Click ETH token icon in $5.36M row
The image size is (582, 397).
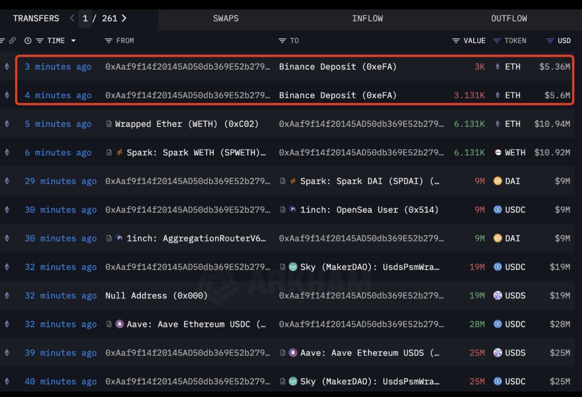[497, 67]
